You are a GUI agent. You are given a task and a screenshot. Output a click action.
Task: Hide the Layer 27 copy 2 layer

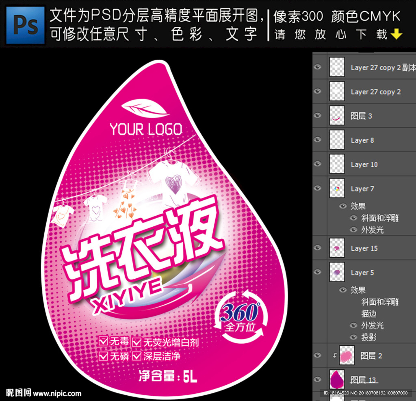[318, 91]
